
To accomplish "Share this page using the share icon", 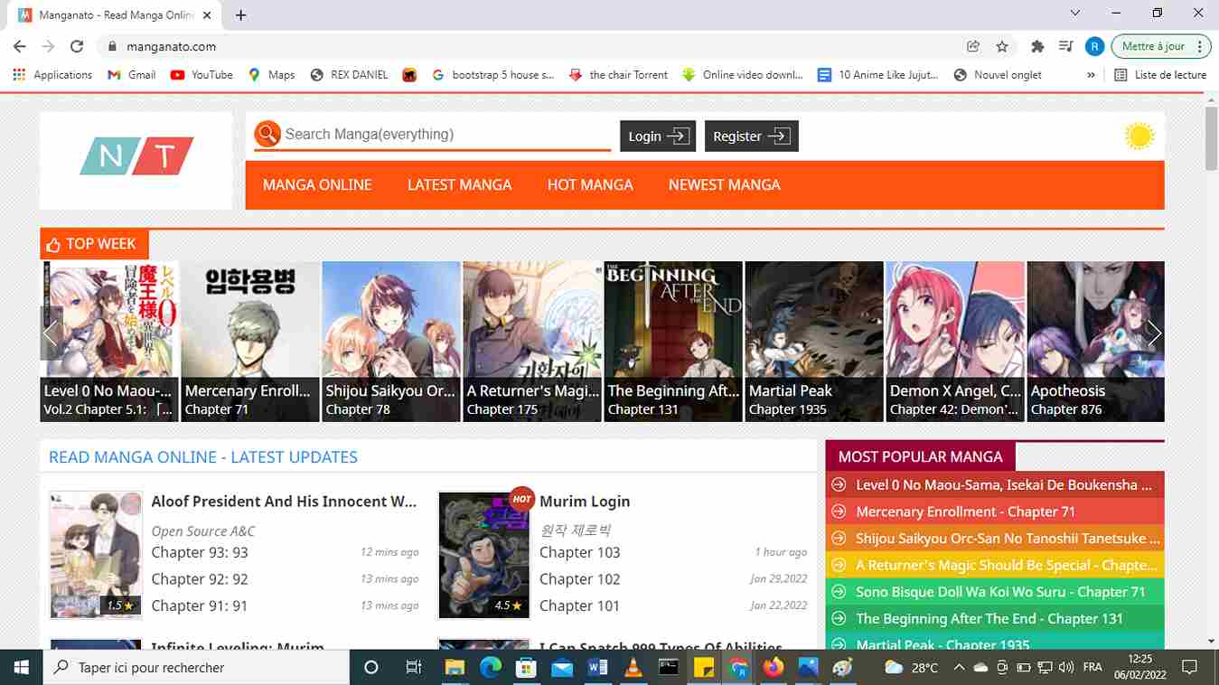I will click(x=973, y=46).
